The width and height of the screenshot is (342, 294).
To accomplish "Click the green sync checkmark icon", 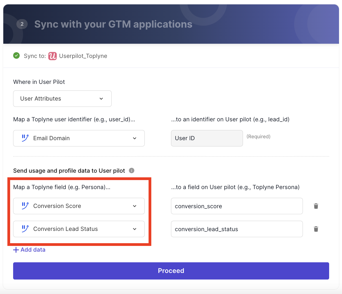I will click(x=16, y=56).
